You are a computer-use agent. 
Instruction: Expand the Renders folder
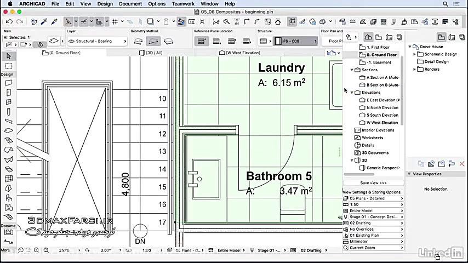(414, 69)
